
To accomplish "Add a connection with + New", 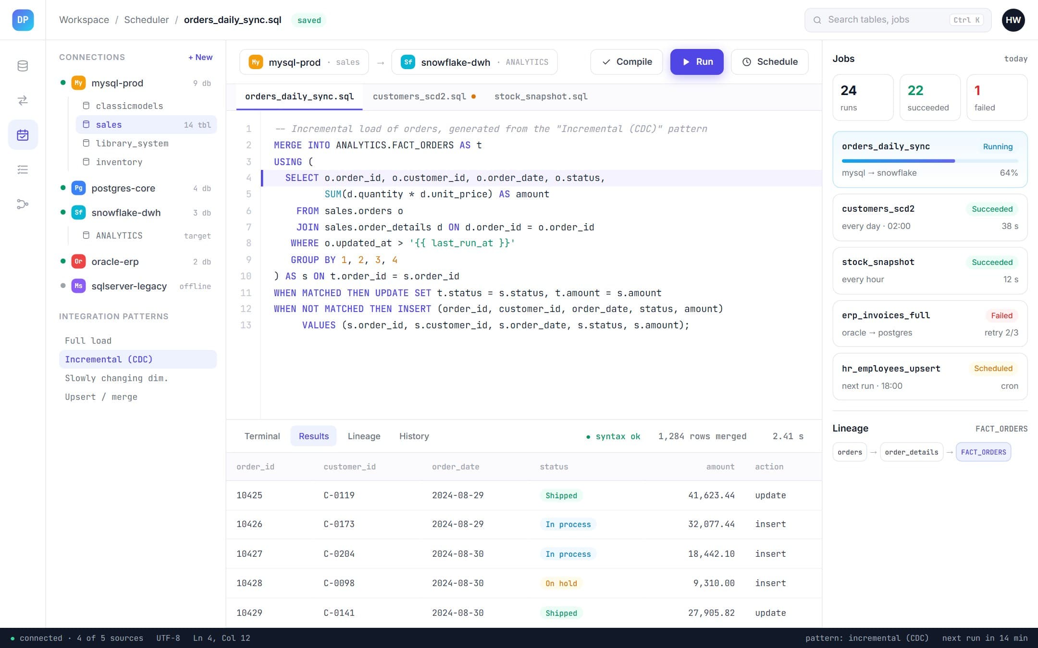I will [x=200, y=57].
